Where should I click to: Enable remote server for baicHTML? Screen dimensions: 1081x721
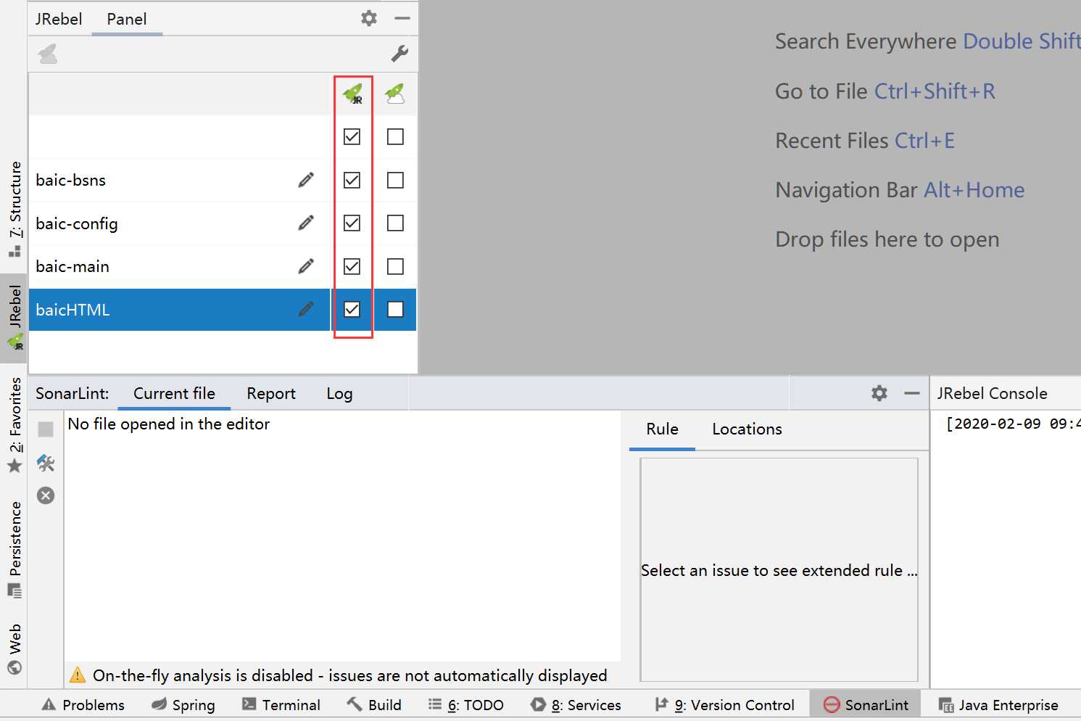[x=395, y=310]
